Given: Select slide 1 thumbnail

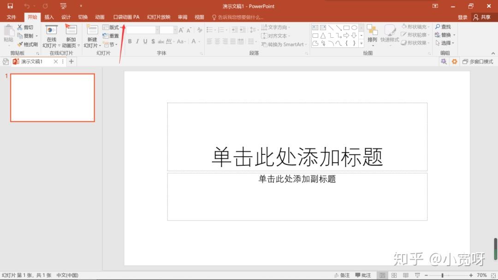Looking at the screenshot, I should click(x=53, y=98).
